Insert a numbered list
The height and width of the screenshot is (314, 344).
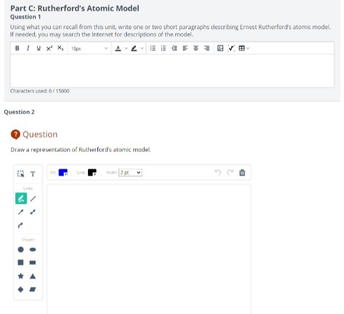pyautogui.click(x=163, y=48)
